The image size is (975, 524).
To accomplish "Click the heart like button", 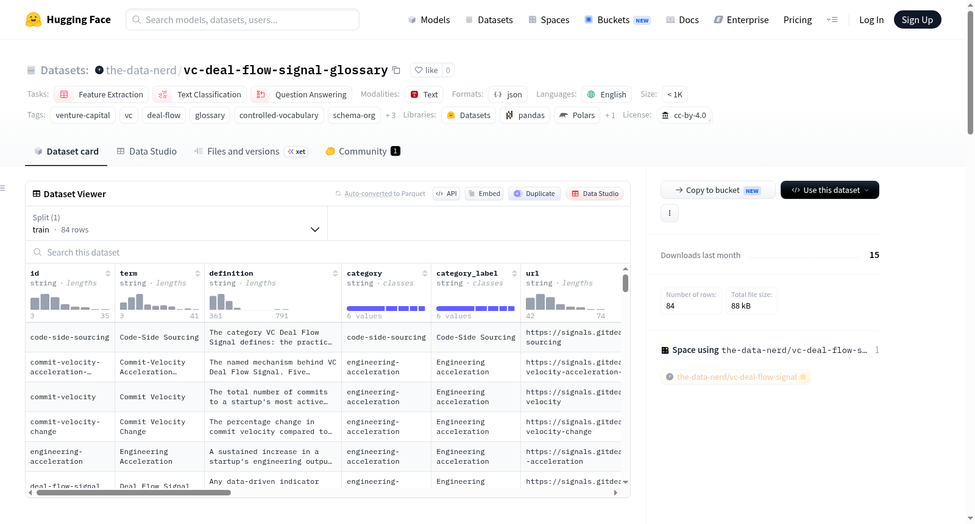I will coord(426,70).
